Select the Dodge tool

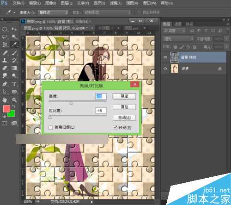14,75
